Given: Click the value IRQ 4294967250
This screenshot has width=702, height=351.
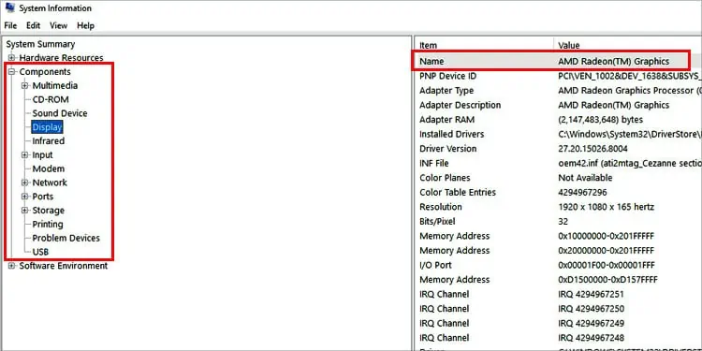Looking at the screenshot, I should coord(591,309).
